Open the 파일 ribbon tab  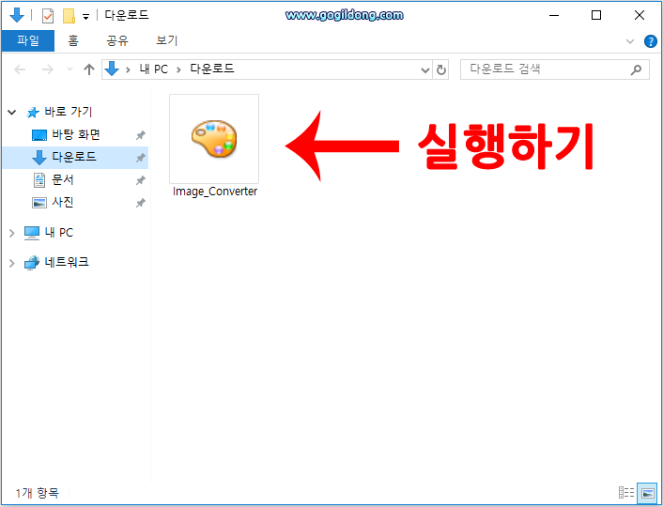(x=28, y=40)
